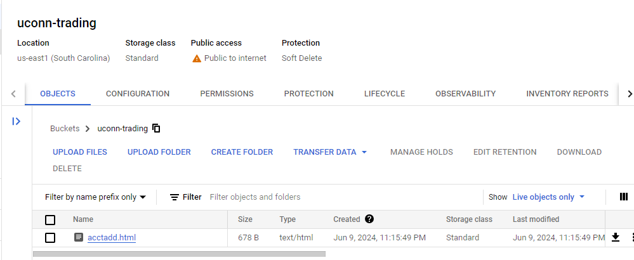Select all objects with the header checkbox

50,219
